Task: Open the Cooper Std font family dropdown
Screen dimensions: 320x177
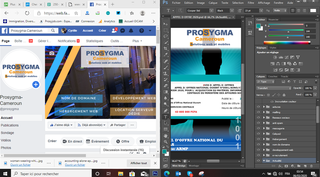Action: click(211, 11)
